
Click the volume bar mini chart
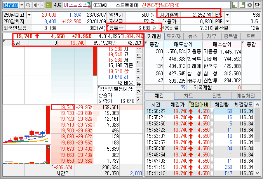(x=27, y=155)
